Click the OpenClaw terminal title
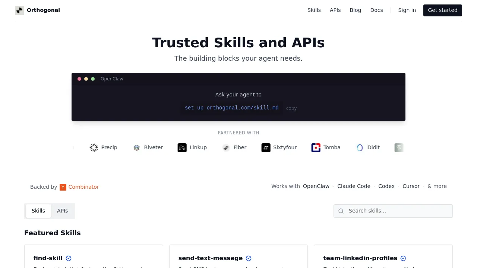 112,79
